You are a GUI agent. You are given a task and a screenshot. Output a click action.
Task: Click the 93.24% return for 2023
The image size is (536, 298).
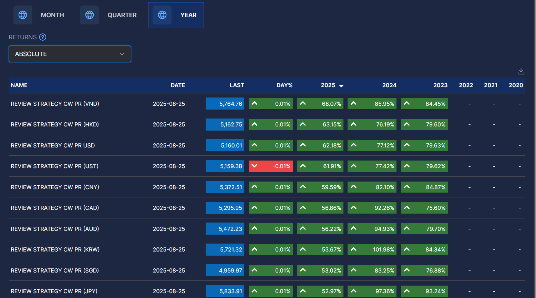point(424,291)
